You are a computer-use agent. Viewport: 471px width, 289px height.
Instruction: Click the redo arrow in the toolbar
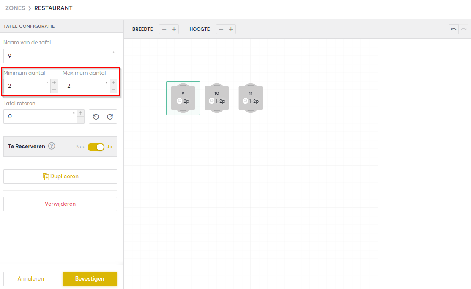coord(463,29)
